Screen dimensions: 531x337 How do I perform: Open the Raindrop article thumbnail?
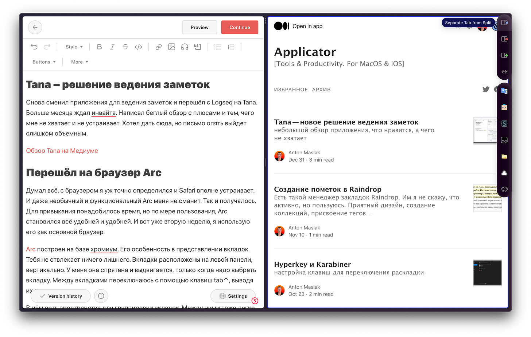pyautogui.click(x=487, y=198)
